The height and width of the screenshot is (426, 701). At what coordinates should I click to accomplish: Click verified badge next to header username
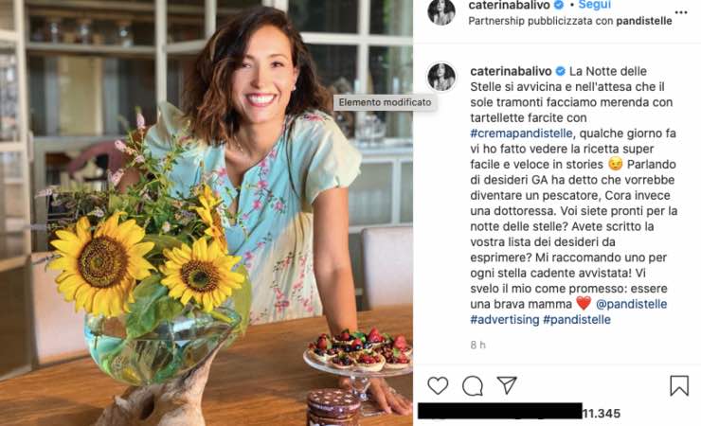pyautogui.click(x=558, y=5)
